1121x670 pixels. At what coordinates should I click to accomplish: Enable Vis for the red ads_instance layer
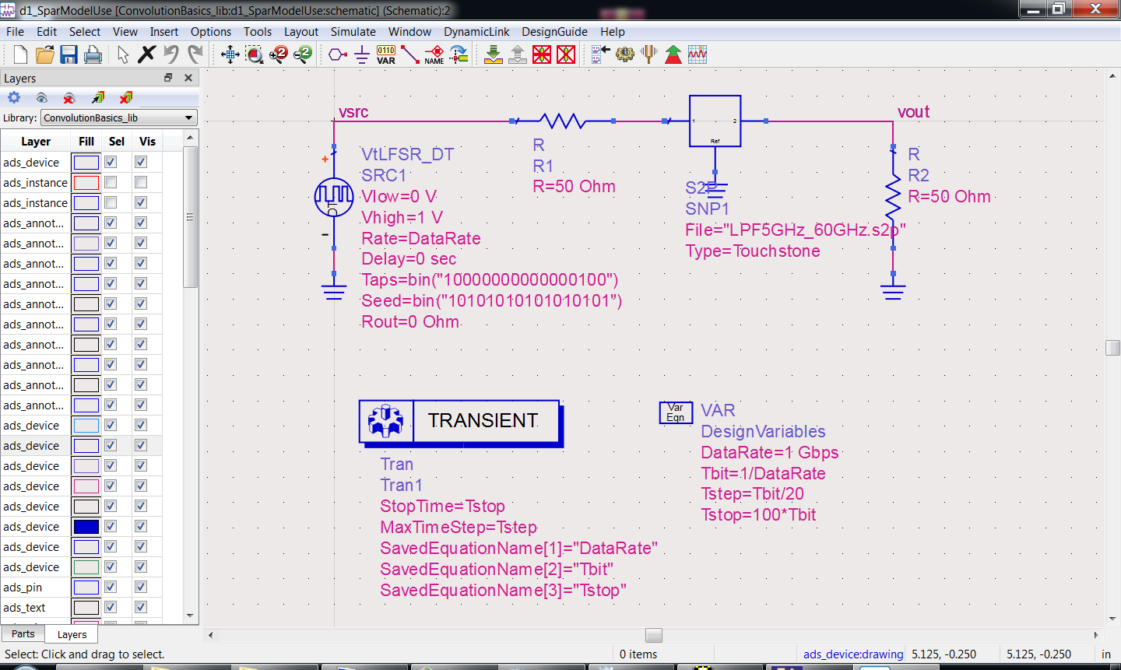(x=141, y=182)
